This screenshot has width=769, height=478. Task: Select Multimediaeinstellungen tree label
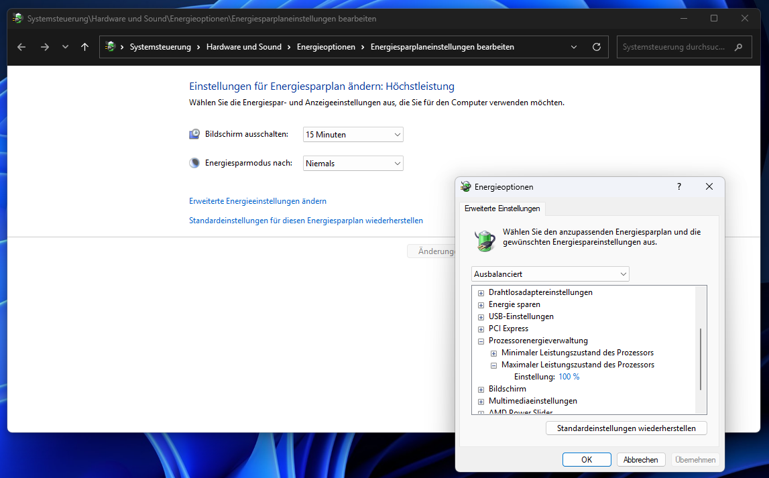[x=533, y=400]
